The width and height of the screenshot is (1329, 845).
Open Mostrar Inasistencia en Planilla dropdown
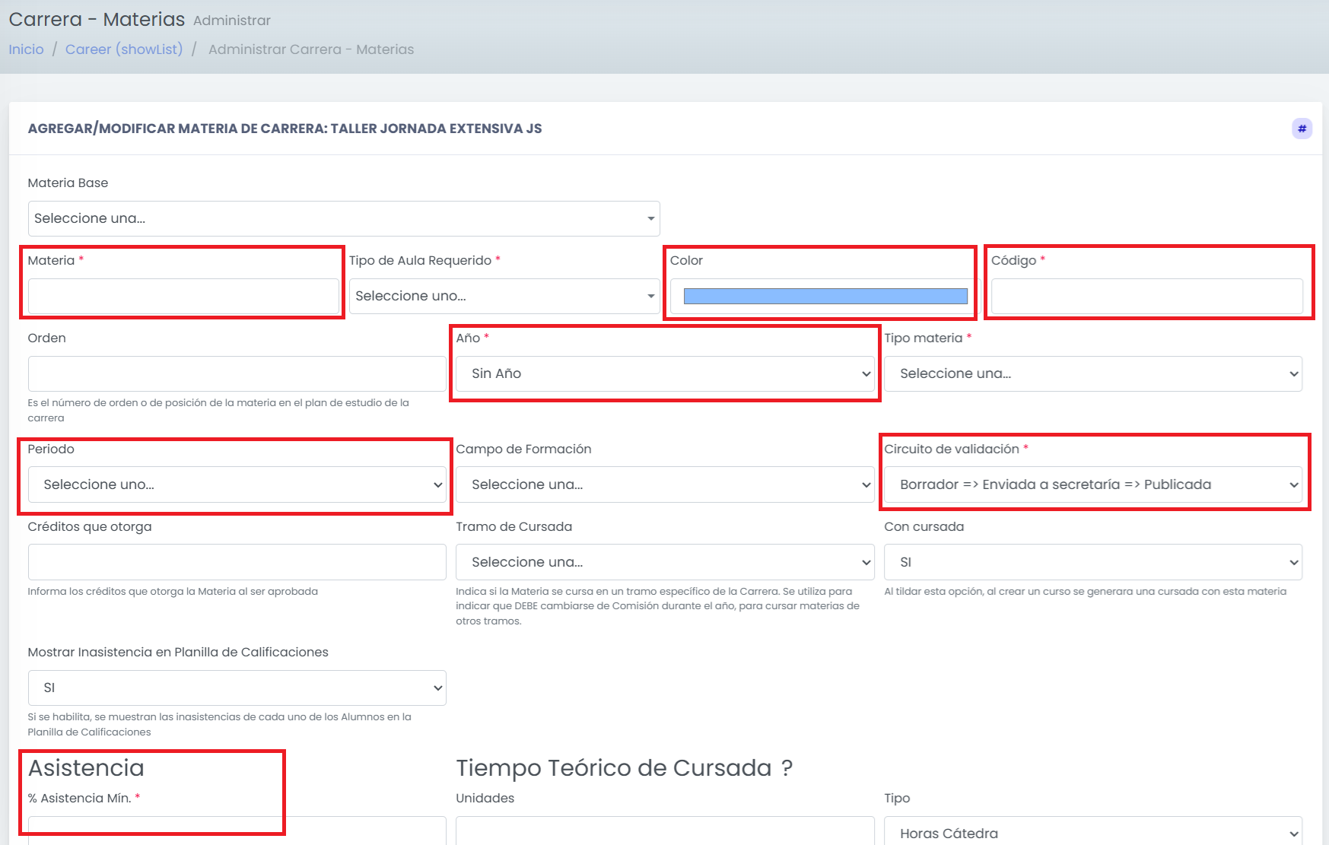tap(237, 688)
